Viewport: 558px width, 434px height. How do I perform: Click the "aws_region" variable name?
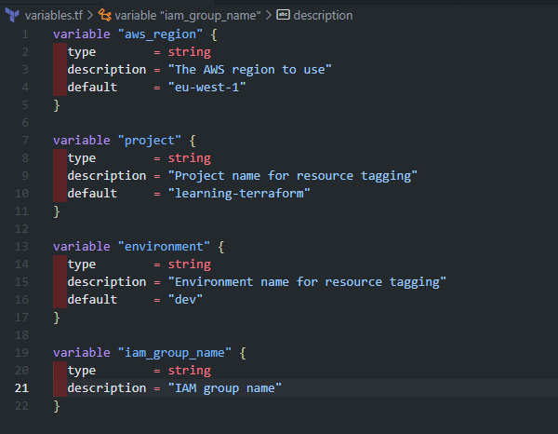click(160, 34)
